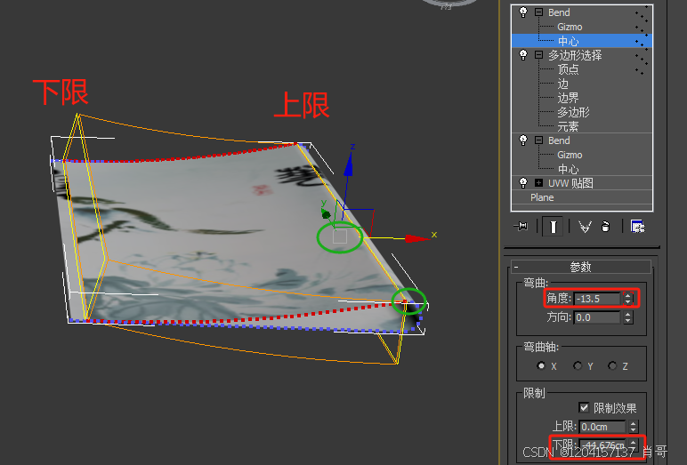Click the 角度 value field
Viewport: 687px width, 465px height.
597,299
